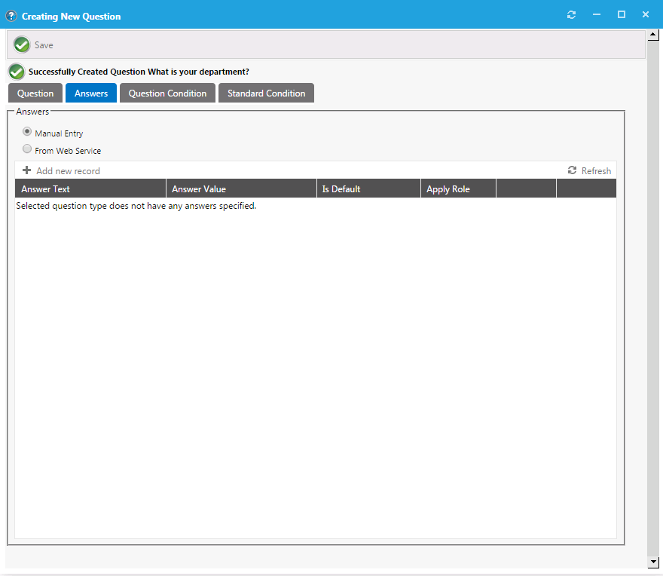Minimize the Creating New Question window
This screenshot has width=663, height=576.
(x=596, y=15)
